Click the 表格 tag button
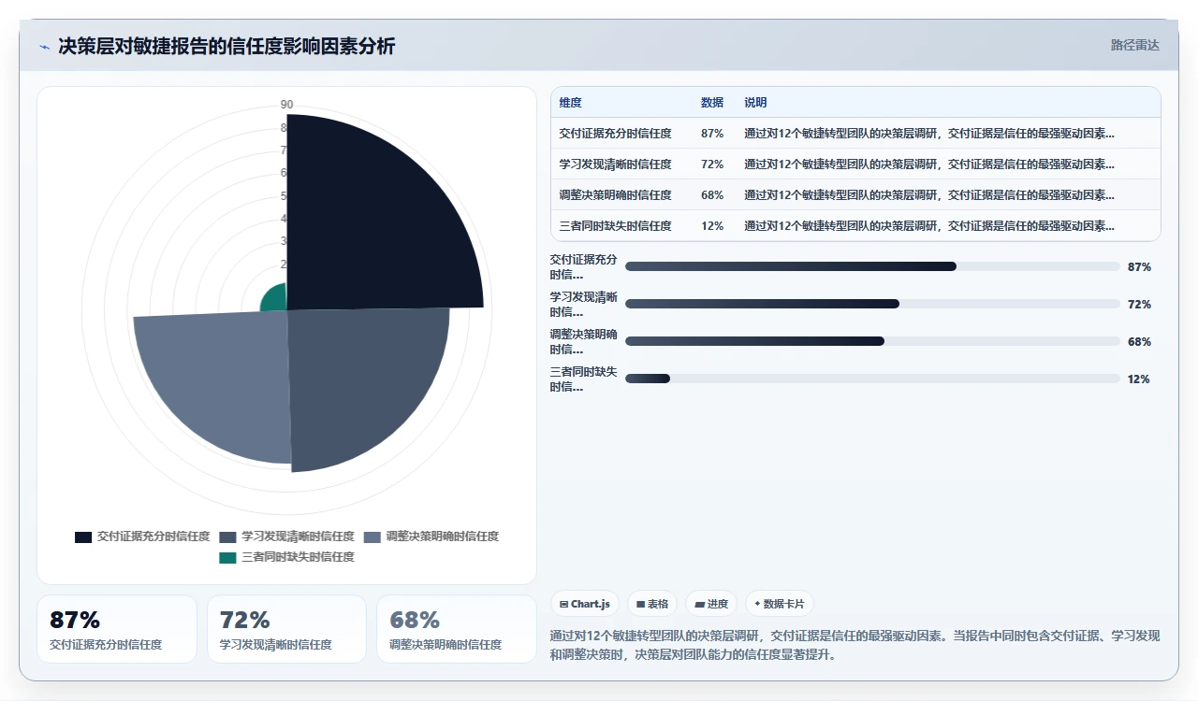Image resolution: width=1198 pixels, height=701 pixels. 652,604
